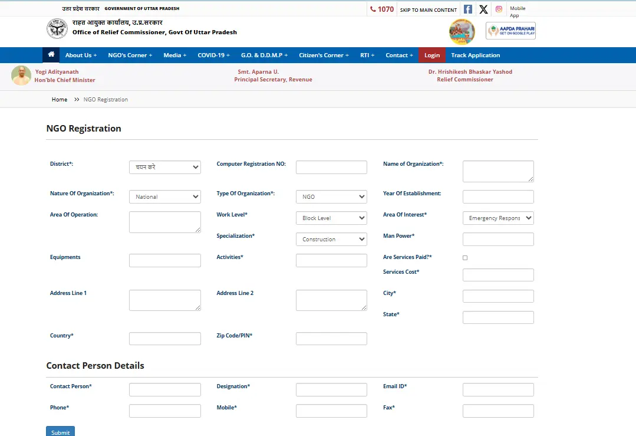Tick the Are Services Paid checkbox
This screenshot has width=636, height=436.
[465, 258]
